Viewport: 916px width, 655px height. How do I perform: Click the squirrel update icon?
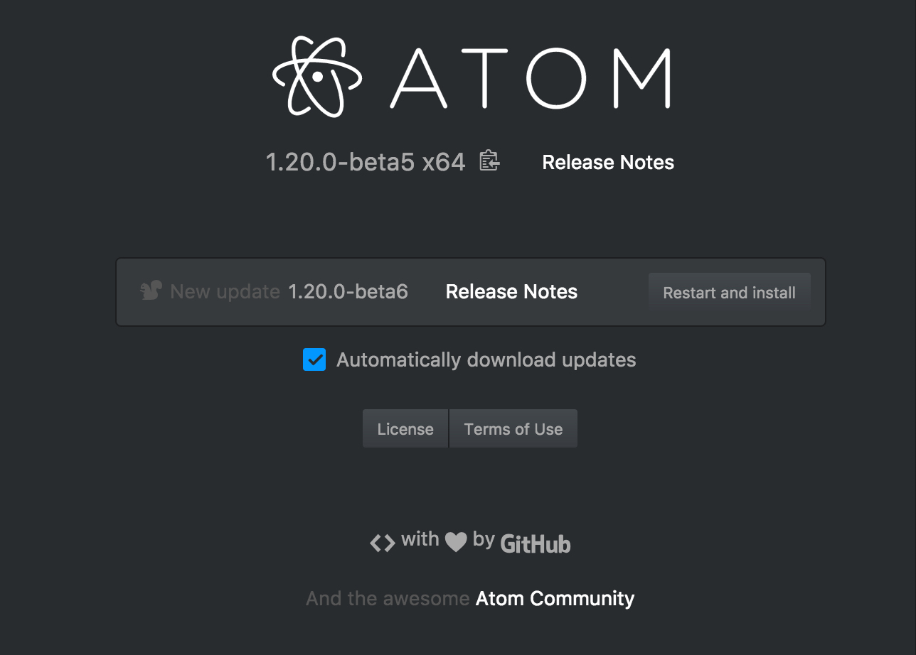point(150,290)
